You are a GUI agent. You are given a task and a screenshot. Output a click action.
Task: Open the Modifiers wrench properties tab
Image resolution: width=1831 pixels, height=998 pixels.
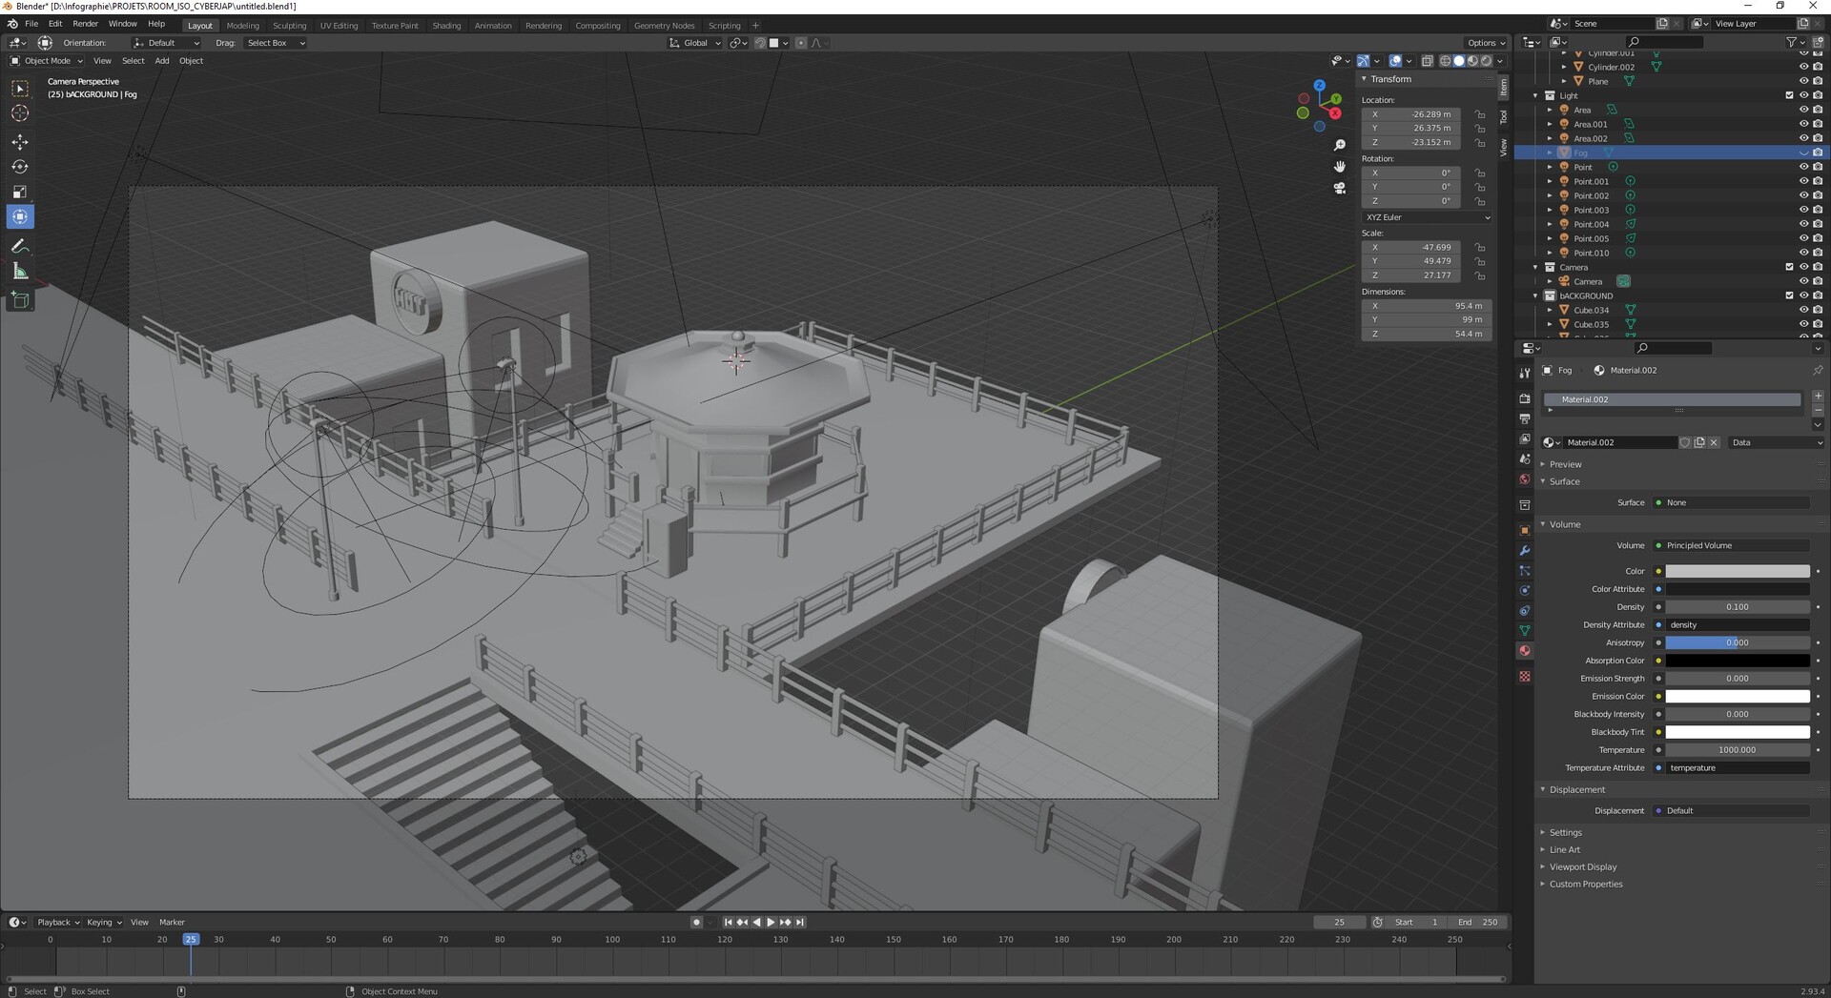pyautogui.click(x=1524, y=550)
